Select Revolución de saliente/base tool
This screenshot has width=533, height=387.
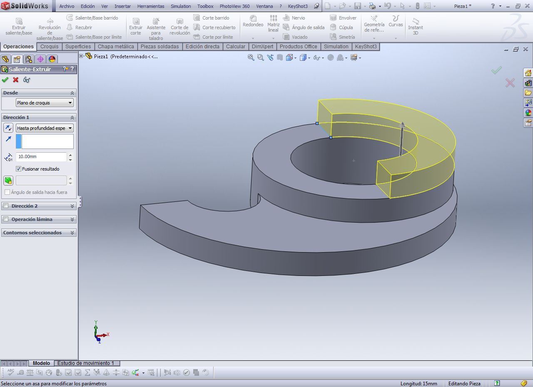click(50, 29)
